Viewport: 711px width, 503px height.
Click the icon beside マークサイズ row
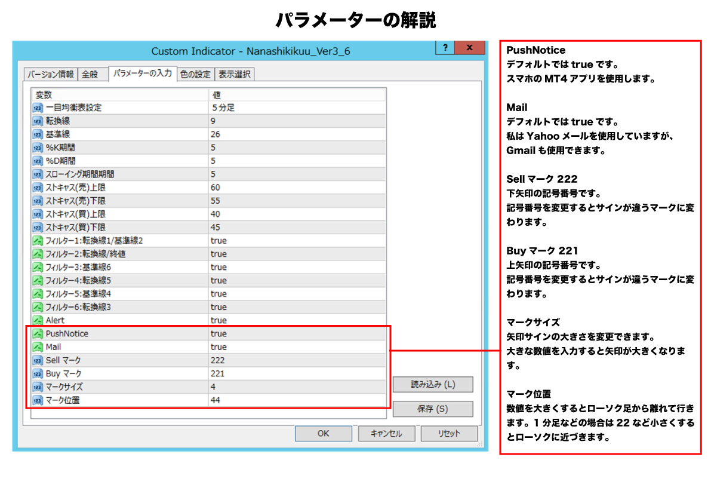(38, 387)
